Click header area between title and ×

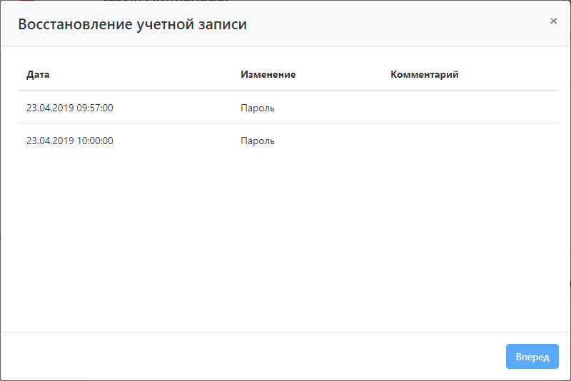400,24
